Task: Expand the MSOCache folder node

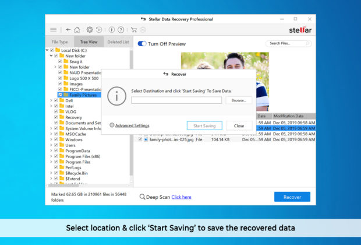Action: 51,134
